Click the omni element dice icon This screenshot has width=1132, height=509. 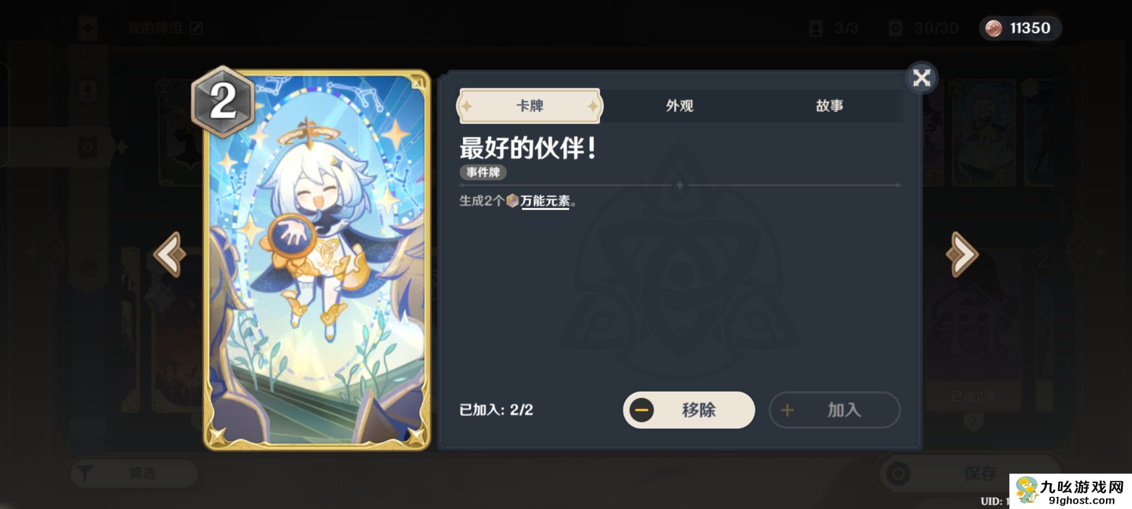512,201
